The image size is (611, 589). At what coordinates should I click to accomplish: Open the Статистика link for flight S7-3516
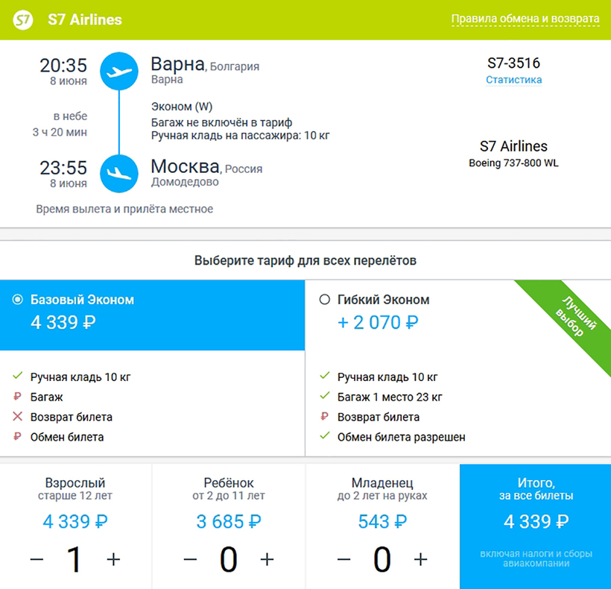[513, 80]
